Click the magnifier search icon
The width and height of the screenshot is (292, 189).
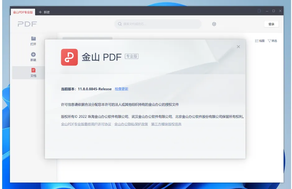(x=120, y=24)
